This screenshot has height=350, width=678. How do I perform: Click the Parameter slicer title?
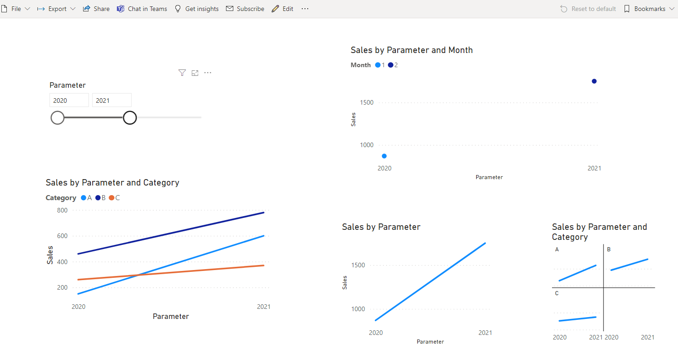point(68,85)
